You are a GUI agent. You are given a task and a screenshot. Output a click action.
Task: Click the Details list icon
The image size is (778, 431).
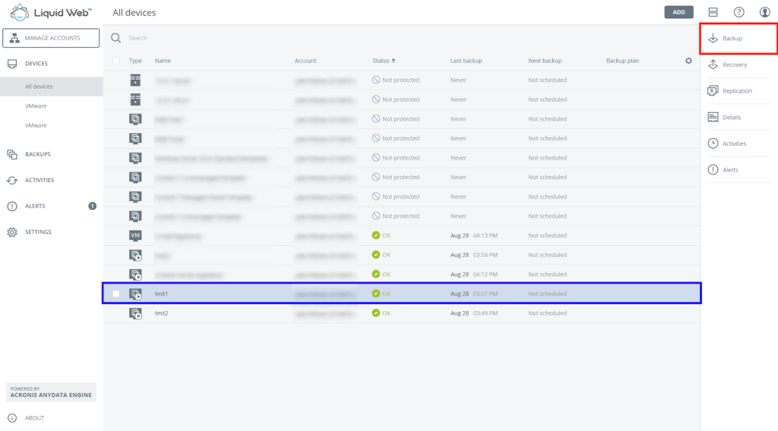click(x=713, y=118)
